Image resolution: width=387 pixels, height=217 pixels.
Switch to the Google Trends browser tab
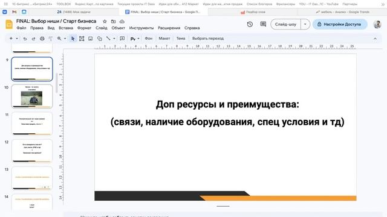click(342, 12)
